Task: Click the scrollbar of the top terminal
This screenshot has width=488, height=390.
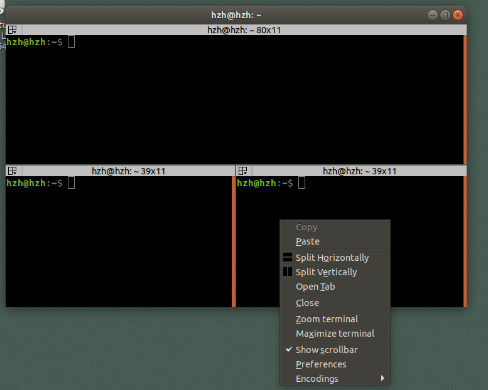Action: pos(465,100)
